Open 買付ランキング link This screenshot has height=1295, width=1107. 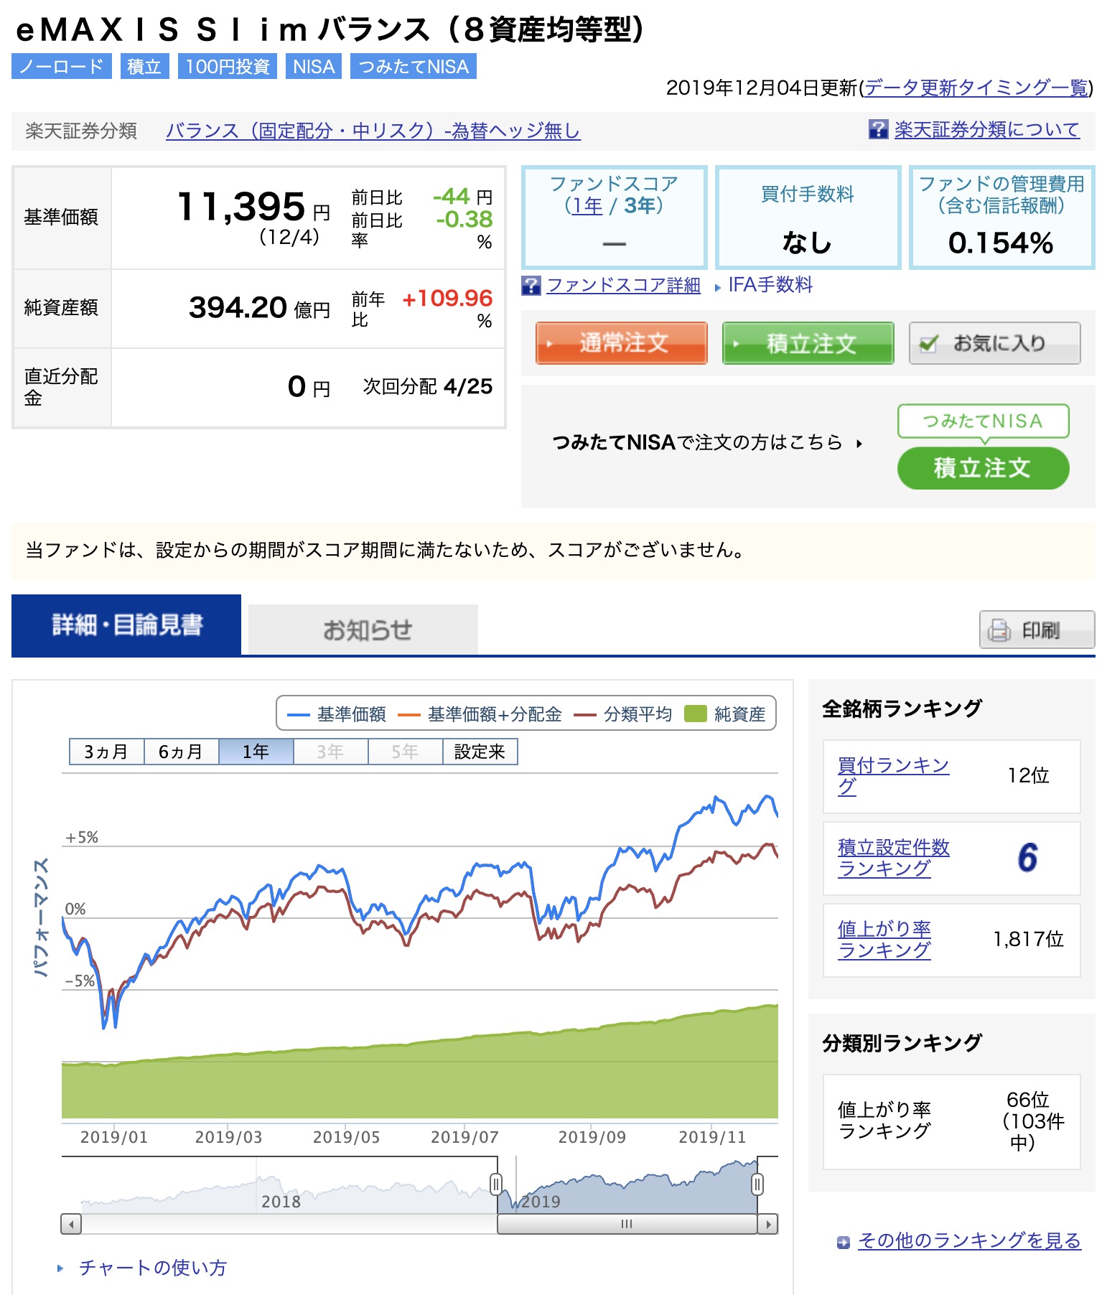click(x=893, y=776)
